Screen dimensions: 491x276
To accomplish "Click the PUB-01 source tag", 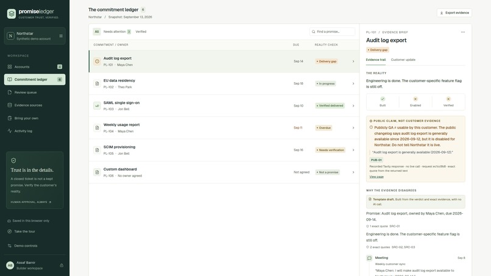I will click(x=376, y=160).
